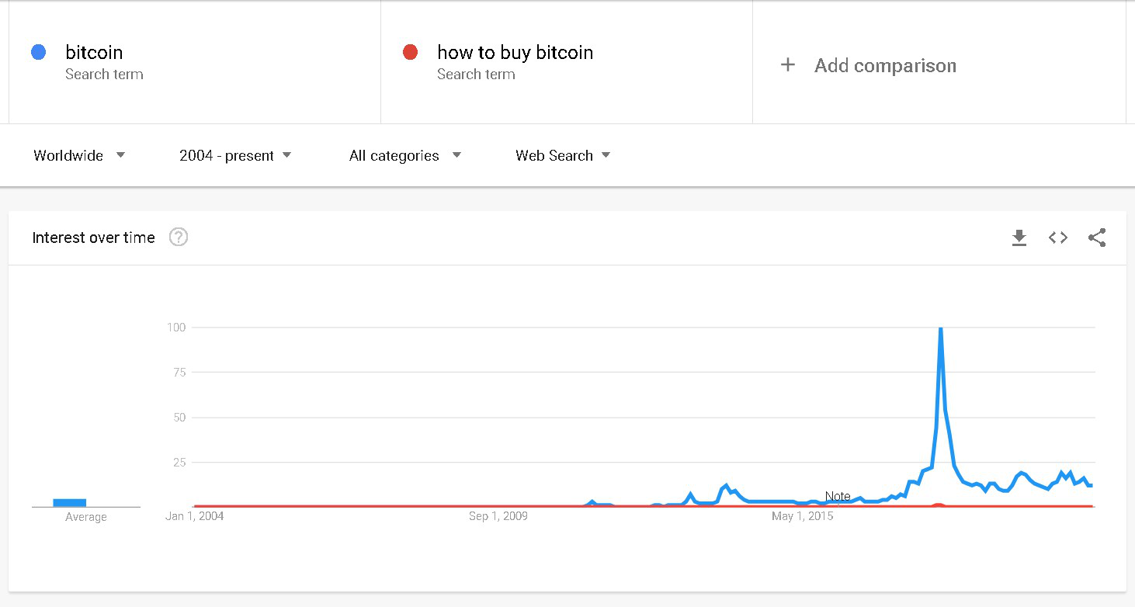Click the blue dot beside bitcoin

click(x=38, y=52)
